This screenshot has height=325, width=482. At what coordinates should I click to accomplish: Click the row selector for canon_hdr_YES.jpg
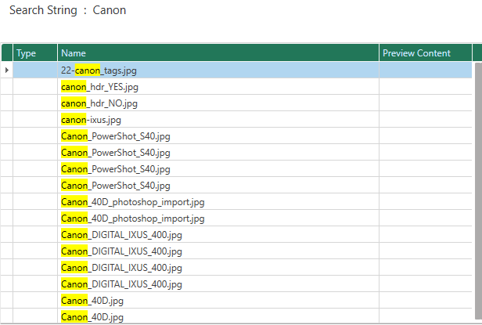(7, 87)
